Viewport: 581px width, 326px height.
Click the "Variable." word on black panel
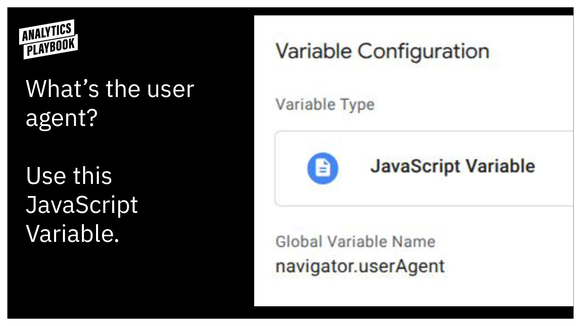[x=73, y=234]
